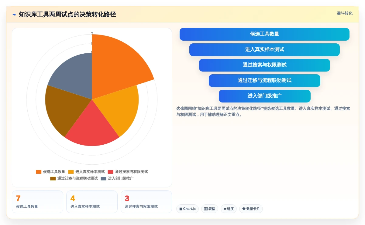The width and height of the screenshot is (365, 225).
Task: Toggle amber 进入真实样本测试 legend swatch
Action: click(71, 172)
